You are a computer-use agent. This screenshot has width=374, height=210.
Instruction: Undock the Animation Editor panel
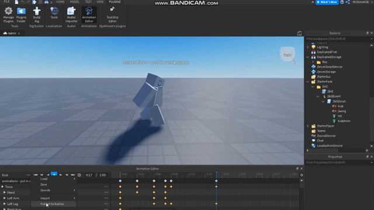[x=297, y=169]
